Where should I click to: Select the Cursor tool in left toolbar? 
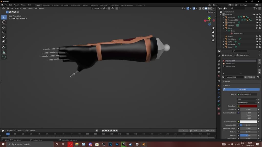click(x=4, y=22)
